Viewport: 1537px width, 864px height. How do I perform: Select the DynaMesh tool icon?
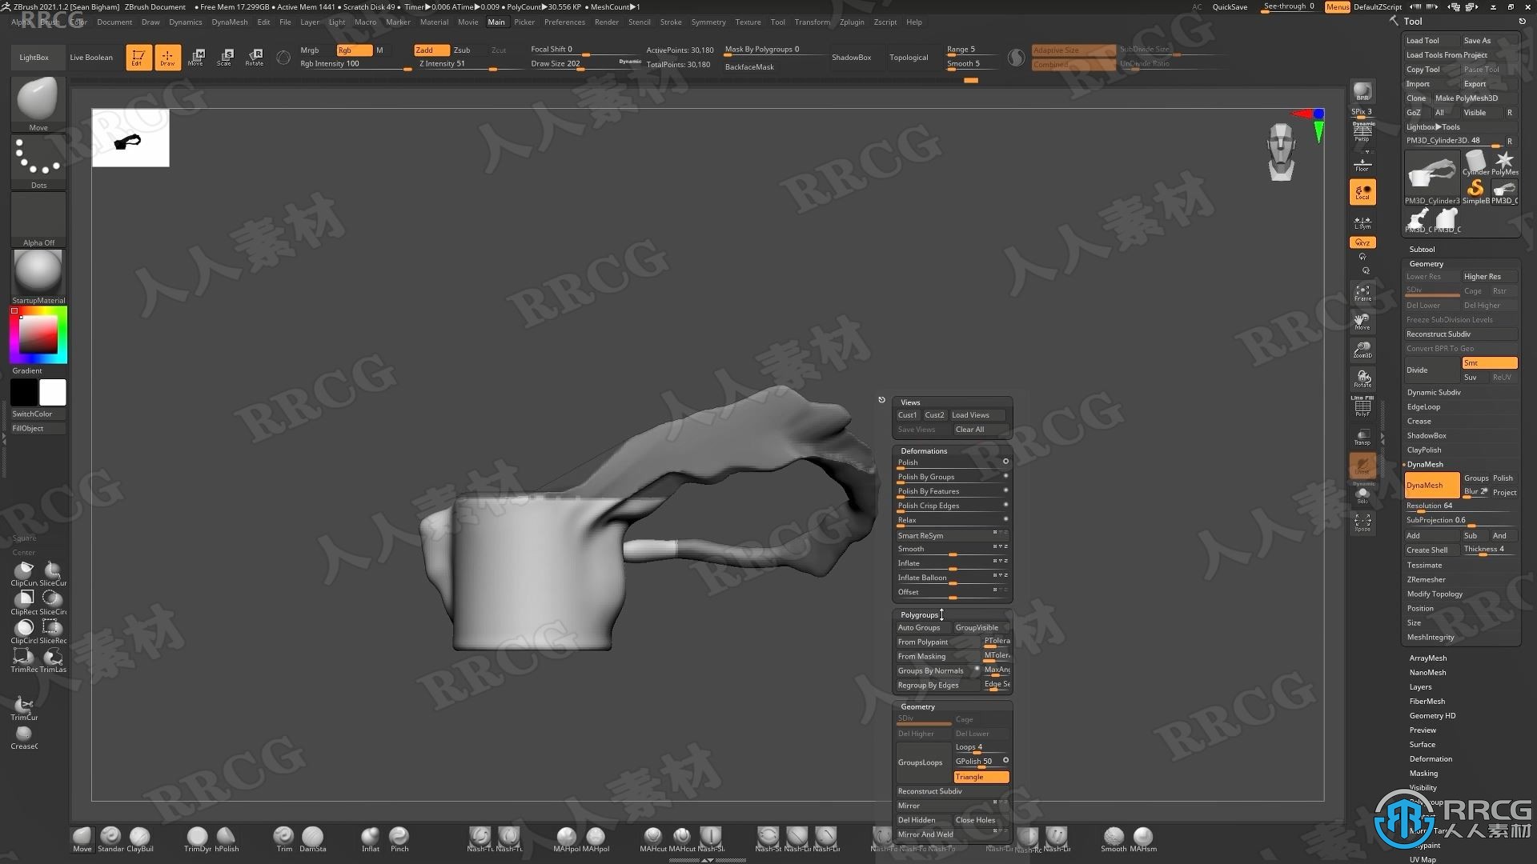tap(1427, 483)
